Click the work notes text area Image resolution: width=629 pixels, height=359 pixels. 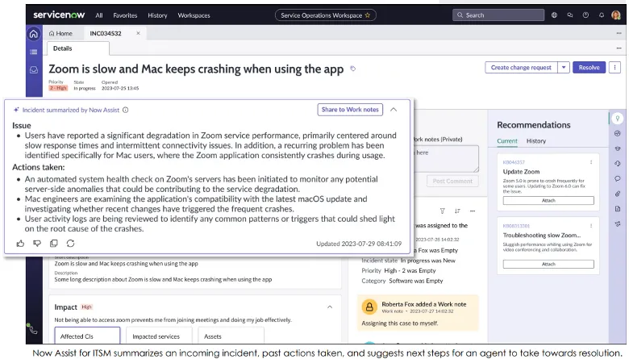446,159
